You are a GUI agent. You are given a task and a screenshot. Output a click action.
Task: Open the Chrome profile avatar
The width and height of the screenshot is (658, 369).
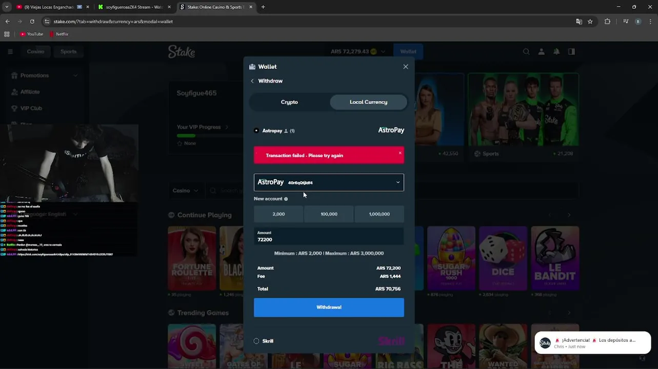click(638, 22)
